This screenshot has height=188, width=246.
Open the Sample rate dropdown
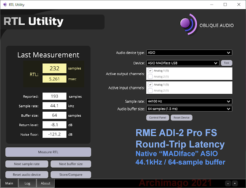pyautogui.click(x=189, y=101)
